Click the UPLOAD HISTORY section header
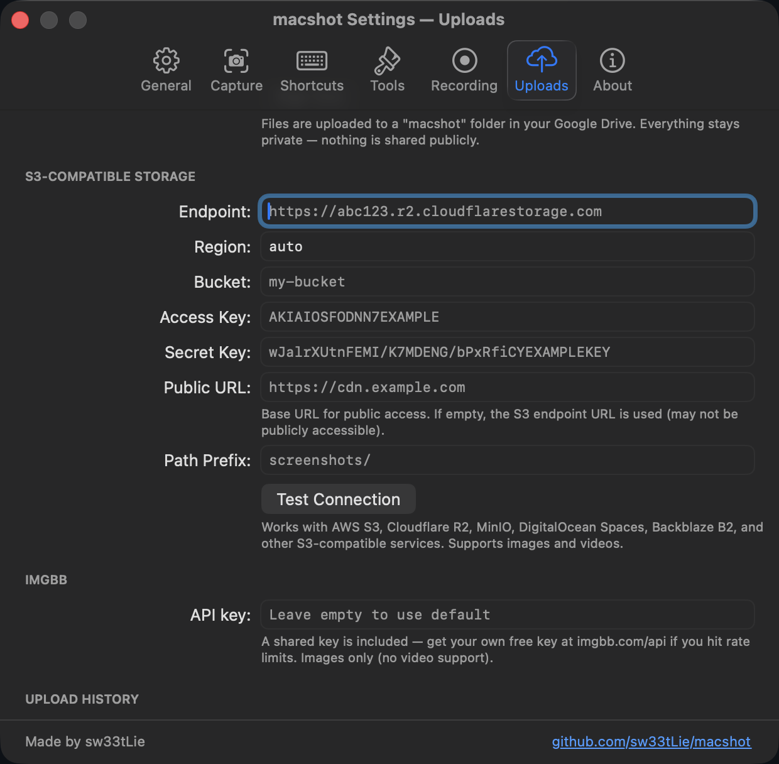 (82, 699)
